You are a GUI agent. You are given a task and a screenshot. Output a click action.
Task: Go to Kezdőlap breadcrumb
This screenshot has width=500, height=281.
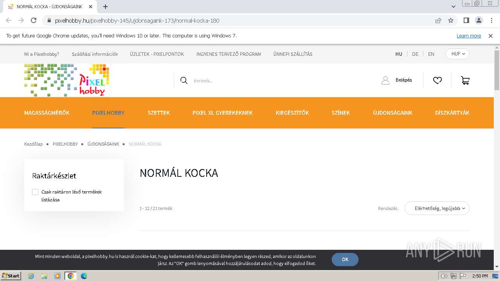(x=34, y=144)
